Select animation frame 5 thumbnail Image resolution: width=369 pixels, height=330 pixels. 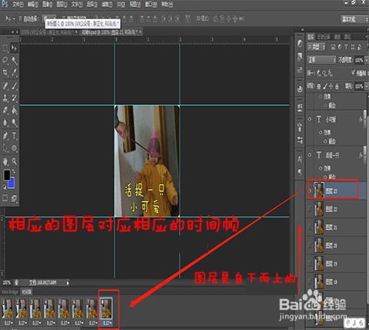tap(64, 309)
